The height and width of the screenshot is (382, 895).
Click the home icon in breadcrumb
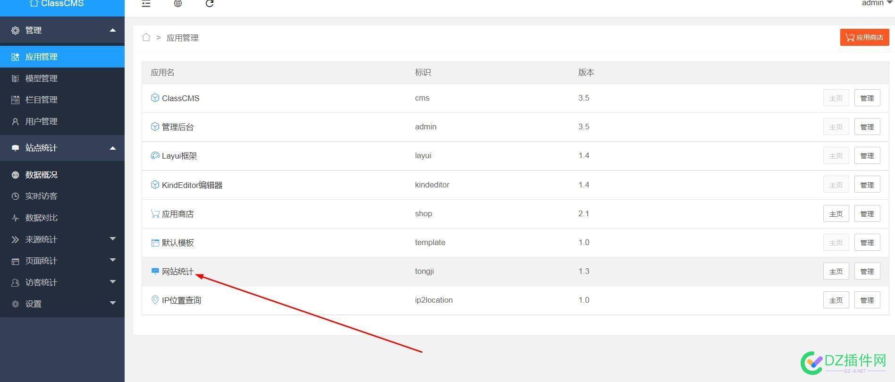[146, 37]
